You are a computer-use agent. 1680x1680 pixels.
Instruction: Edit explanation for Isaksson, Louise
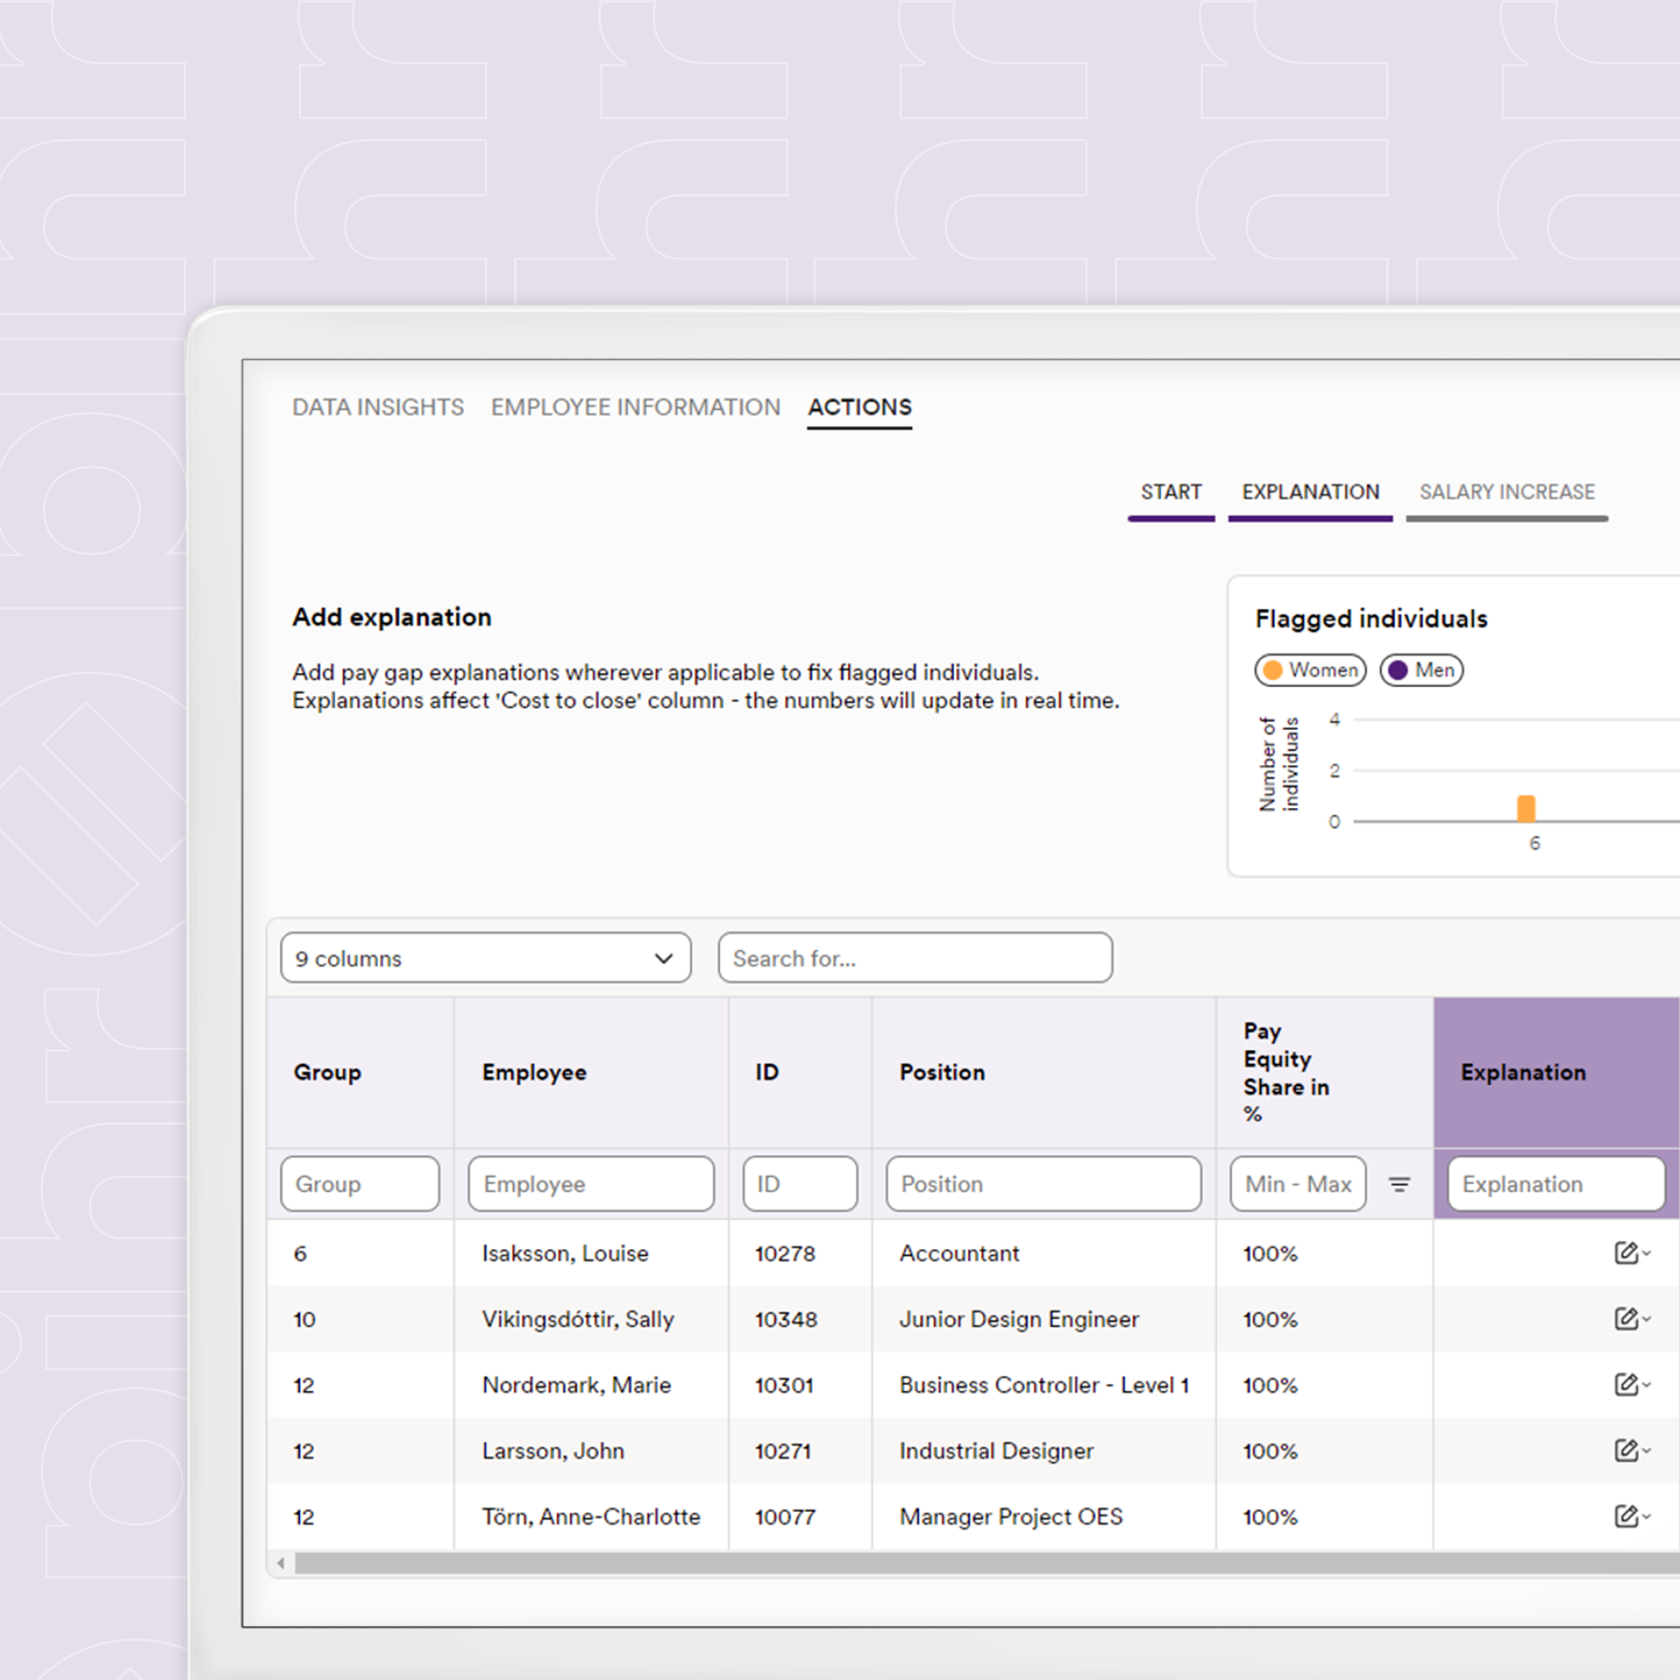(1631, 1253)
